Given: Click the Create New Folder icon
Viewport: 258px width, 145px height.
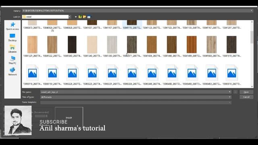Looking at the screenshot, I should (x=84, y=17).
